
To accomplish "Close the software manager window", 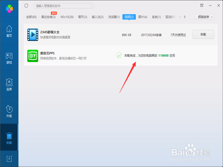I will (219, 5).
